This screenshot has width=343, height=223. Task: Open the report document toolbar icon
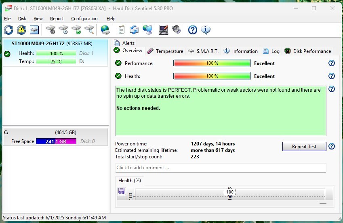(122, 30)
